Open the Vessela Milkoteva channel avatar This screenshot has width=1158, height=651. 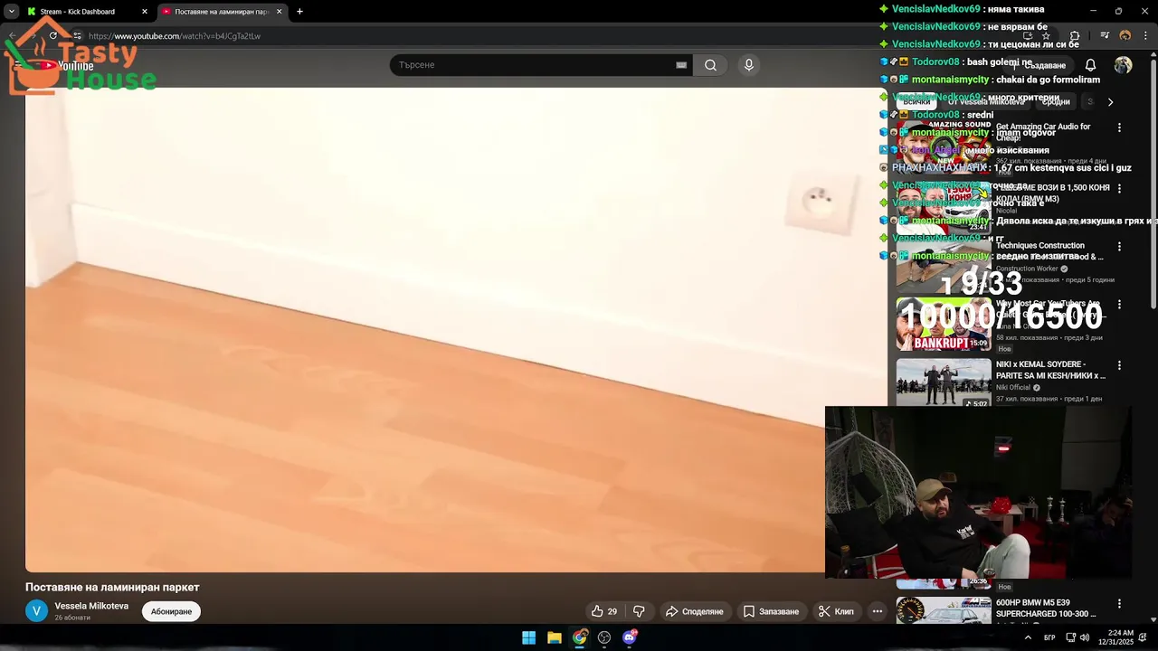tap(36, 611)
